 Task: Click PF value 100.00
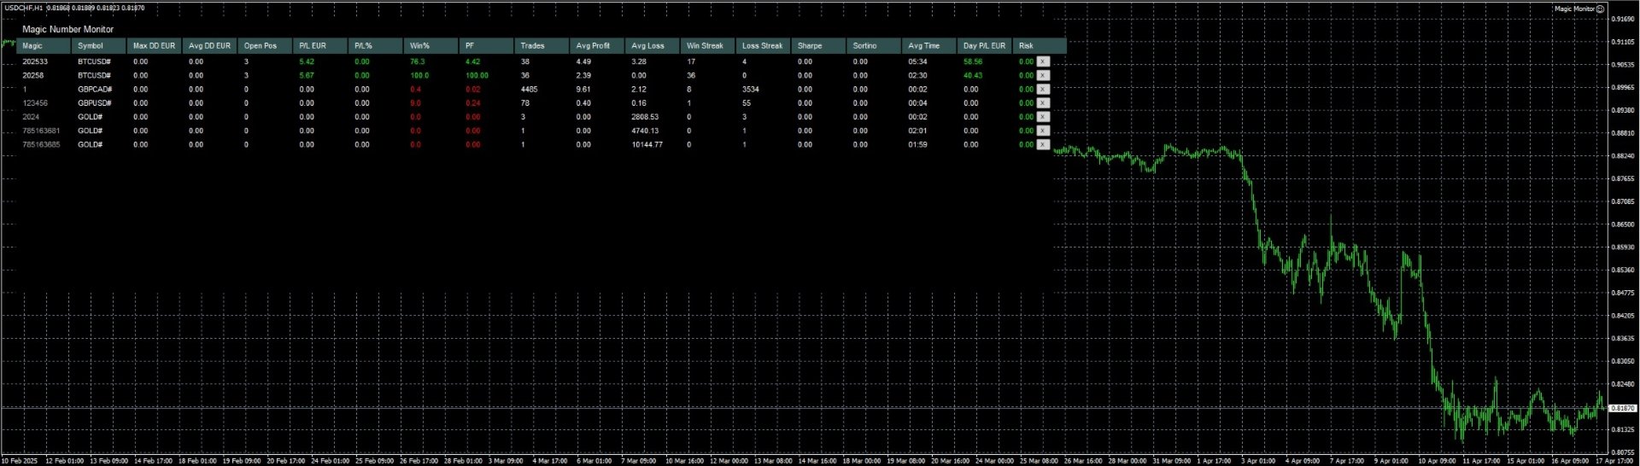(477, 75)
